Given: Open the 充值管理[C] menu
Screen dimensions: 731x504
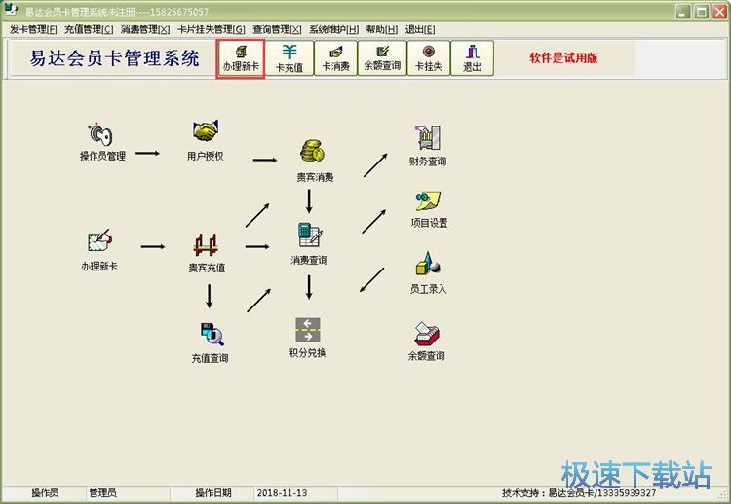Looking at the screenshot, I should (89, 29).
